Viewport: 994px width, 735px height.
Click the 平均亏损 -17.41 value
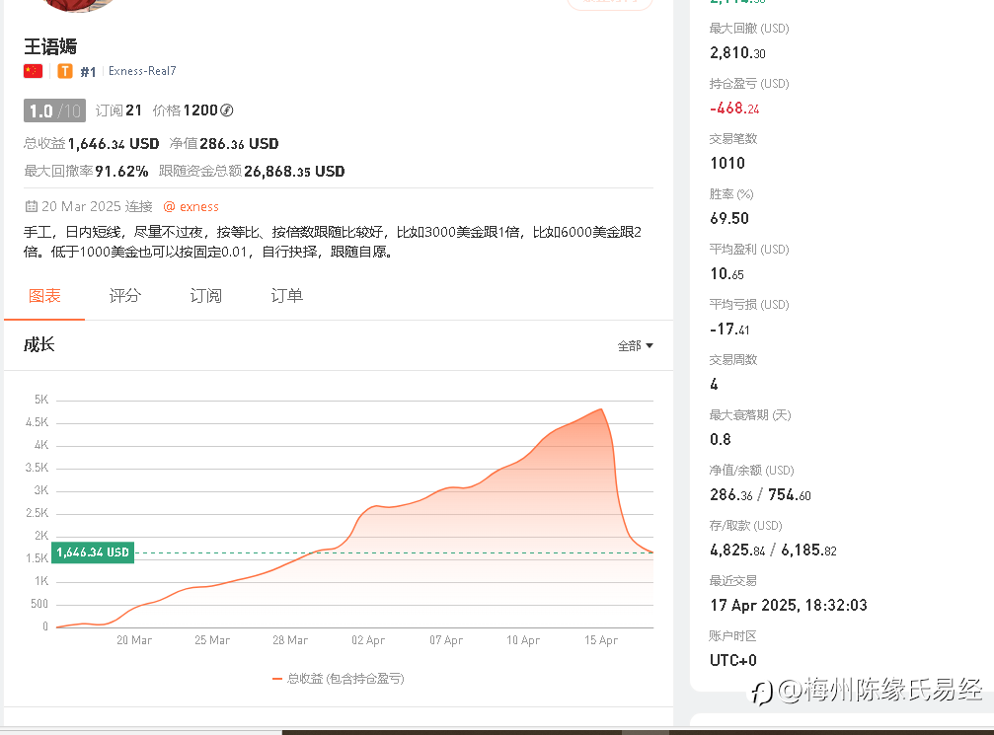coord(729,330)
